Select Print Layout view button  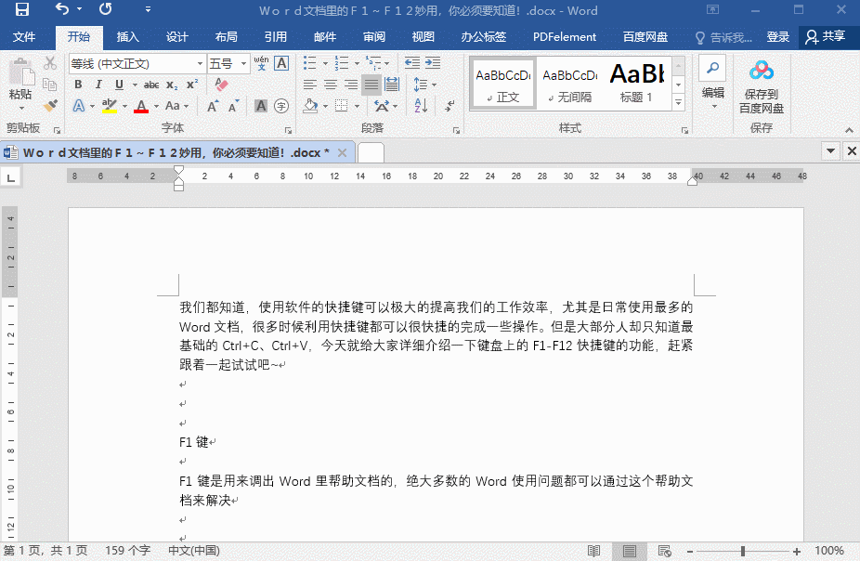[x=629, y=551]
